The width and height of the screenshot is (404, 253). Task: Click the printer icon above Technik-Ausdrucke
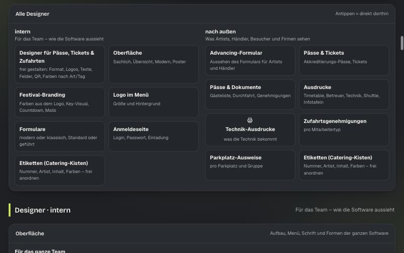pos(250,120)
